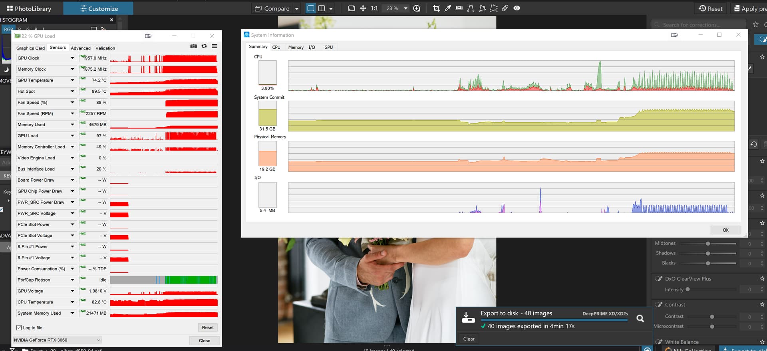Activate the Horizon leveling tool
This screenshot has height=351, width=767.
pos(459,8)
